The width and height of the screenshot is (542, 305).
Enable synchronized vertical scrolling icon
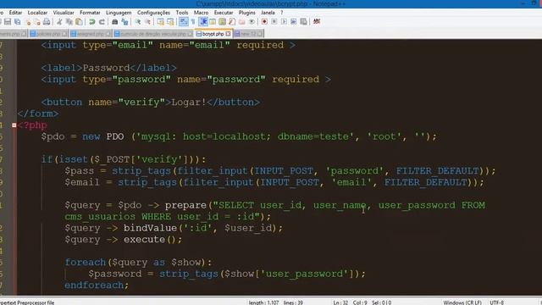(161, 21)
